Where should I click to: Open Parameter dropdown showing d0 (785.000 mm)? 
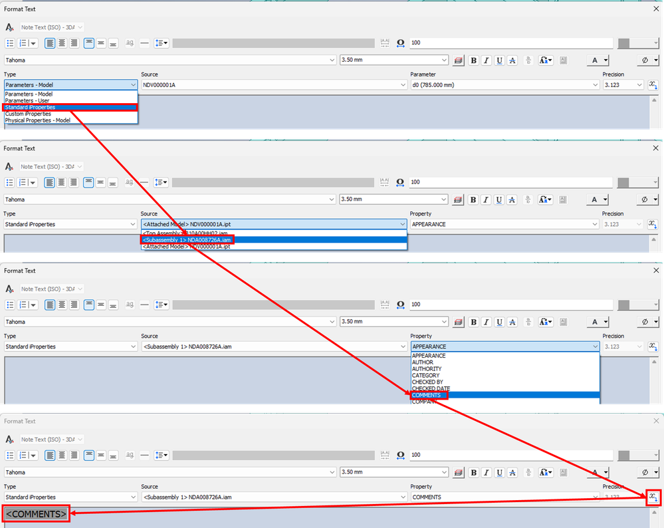(504, 84)
